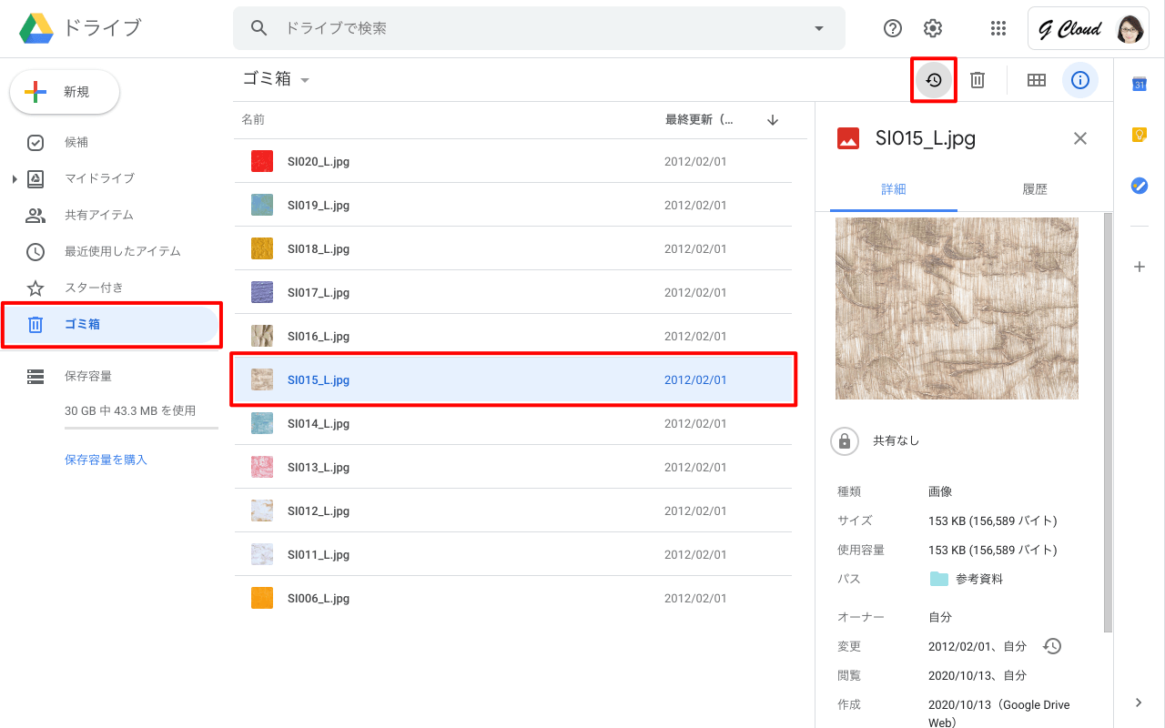Open the Google apps grid launcher
This screenshot has width=1165, height=728.
pyautogui.click(x=998, y=28)
